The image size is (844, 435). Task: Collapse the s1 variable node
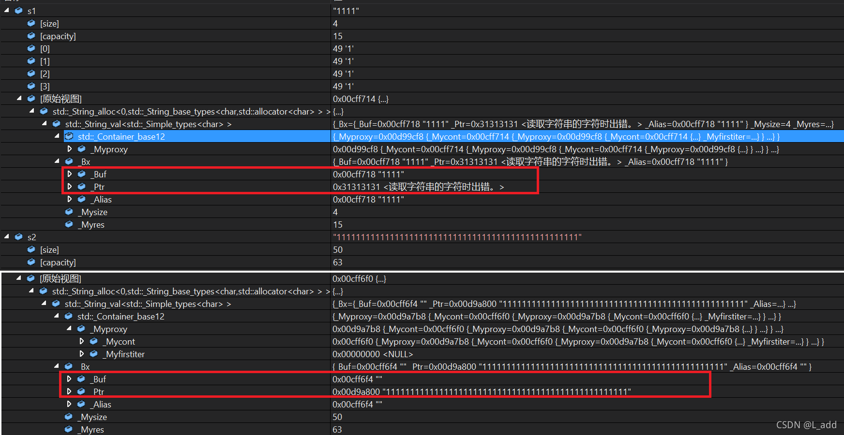tap(7, 10)
